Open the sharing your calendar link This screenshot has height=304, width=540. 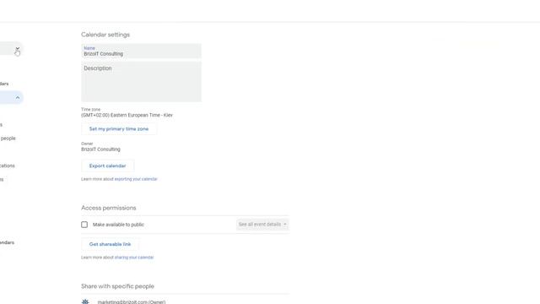pos(134,258)
